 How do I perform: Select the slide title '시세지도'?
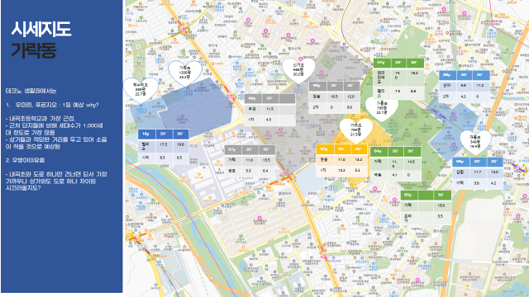(x=41, y=30)
